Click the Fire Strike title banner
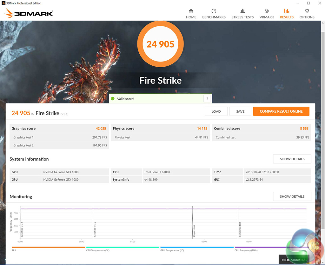Viewport: 325px width, 265px height. coord(160,80)
